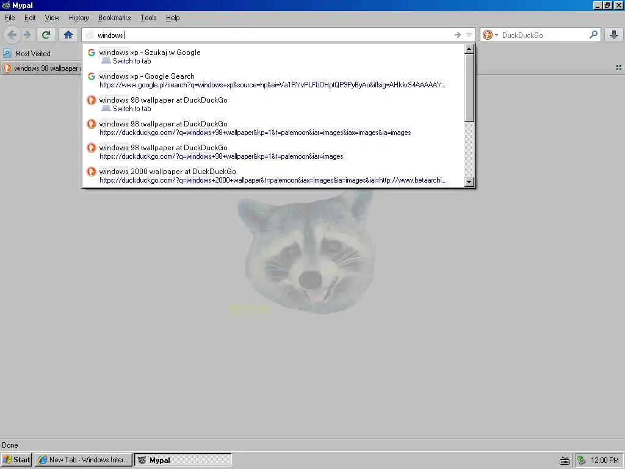Image resolution: width=625 pixels, height=469 pixels.
Task: Click the Most Visited folder icon
Action: click(x=7, y=54)
